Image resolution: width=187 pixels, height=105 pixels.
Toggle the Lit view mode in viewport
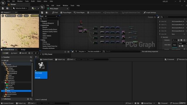[20, 16]
